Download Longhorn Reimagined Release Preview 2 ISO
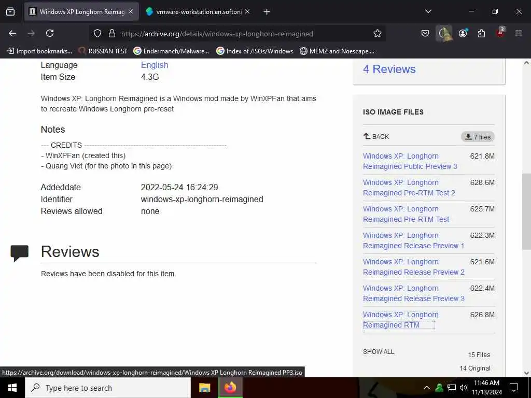This screenshot has width=531, height=398. pyautogui.click(x=413, y=267)
